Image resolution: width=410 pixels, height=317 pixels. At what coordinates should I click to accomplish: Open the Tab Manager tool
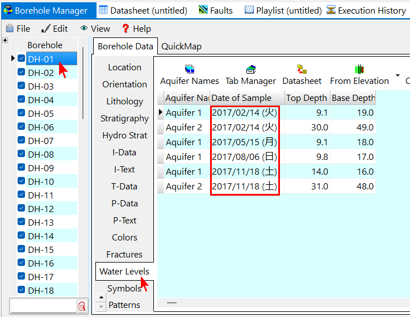(250, 70)
